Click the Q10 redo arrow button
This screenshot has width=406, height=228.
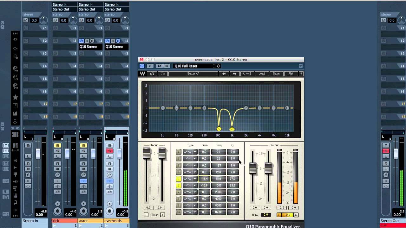coord(163,74)
